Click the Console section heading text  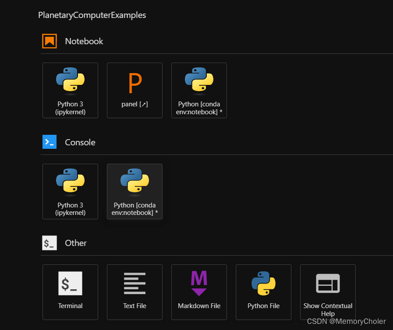pyautogui.click(x=80, y=143)
